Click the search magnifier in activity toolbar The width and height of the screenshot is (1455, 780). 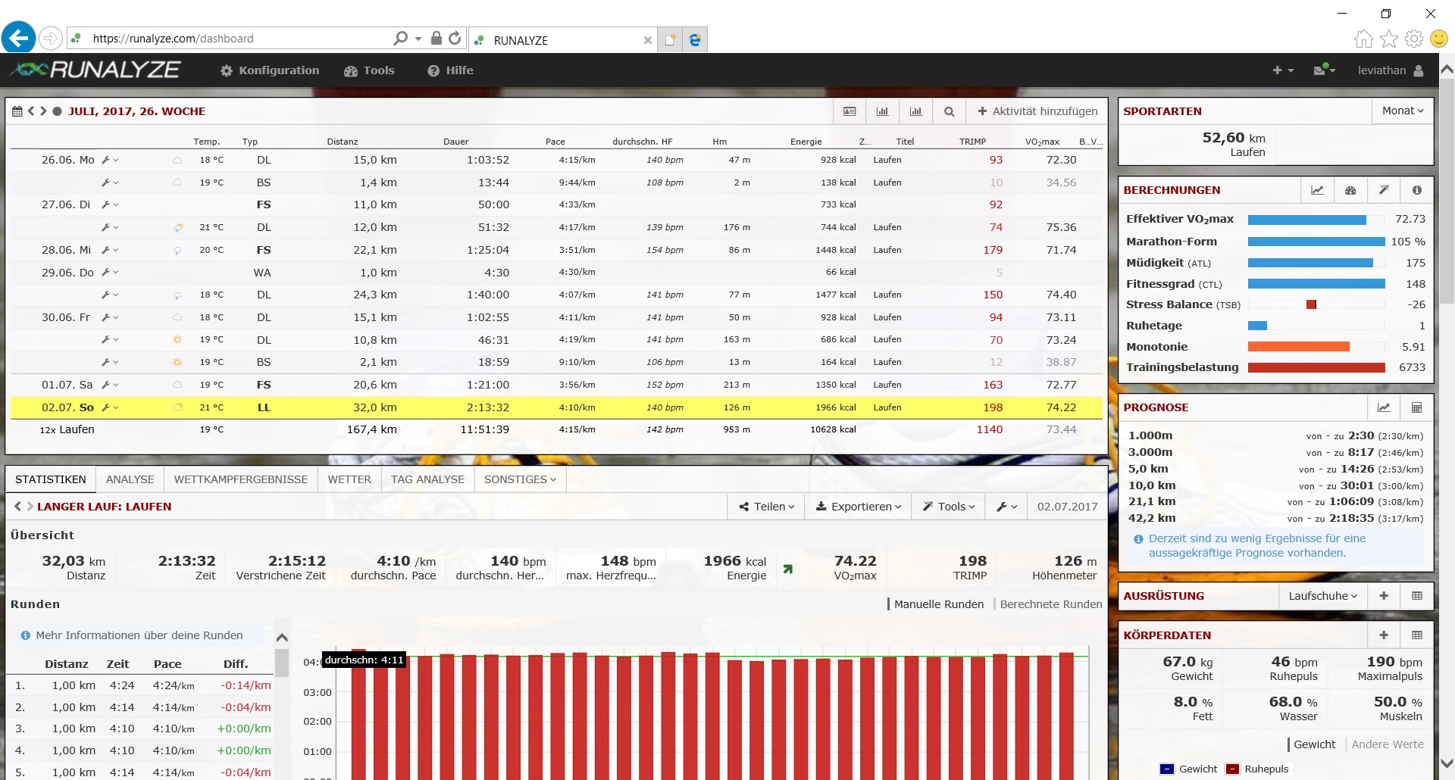point(949,111)
